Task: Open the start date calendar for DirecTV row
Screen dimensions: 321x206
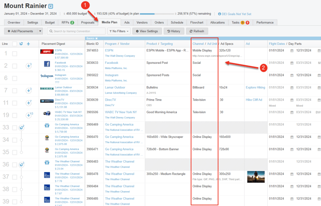Action: coord(292,100)
